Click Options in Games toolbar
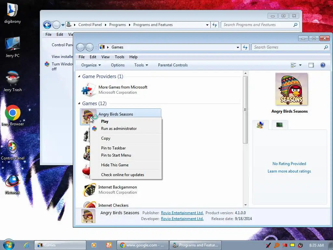This screenshot has width=333, height=250. click(x=118, y=65)
